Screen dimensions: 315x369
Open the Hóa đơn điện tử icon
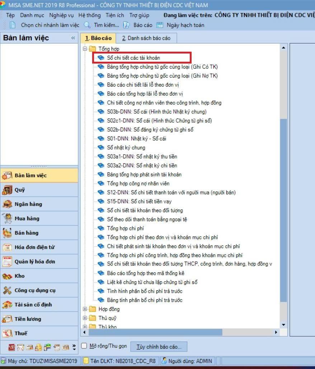tap(7, 247)
